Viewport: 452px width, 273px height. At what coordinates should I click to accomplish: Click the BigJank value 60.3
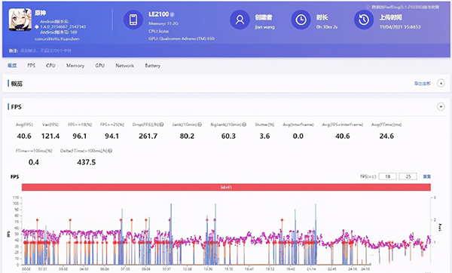coord(228,136)
